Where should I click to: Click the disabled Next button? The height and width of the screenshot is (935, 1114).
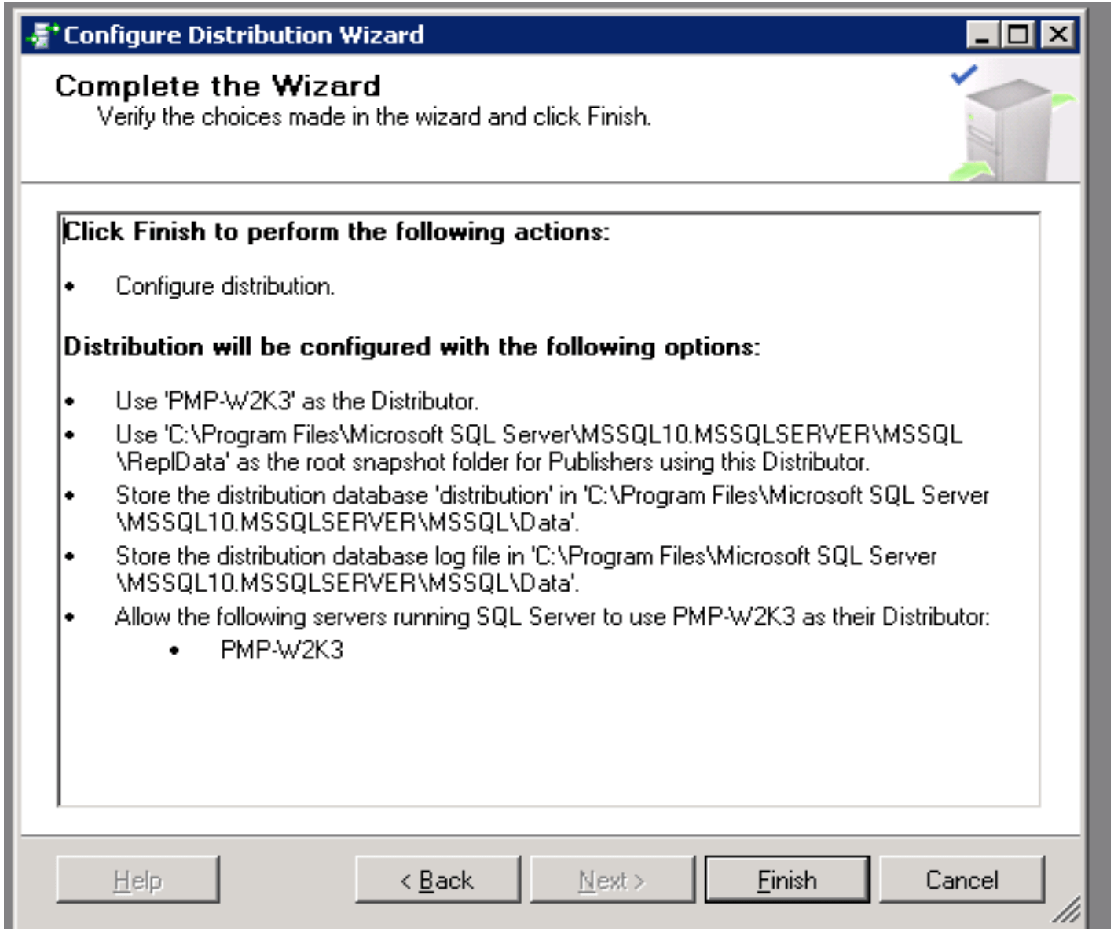point(612,880)
